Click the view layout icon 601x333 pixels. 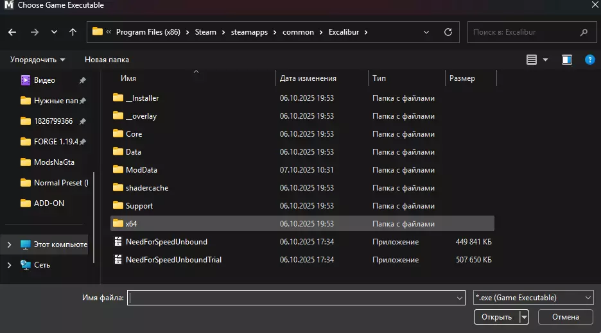click(x=532, y=60)
